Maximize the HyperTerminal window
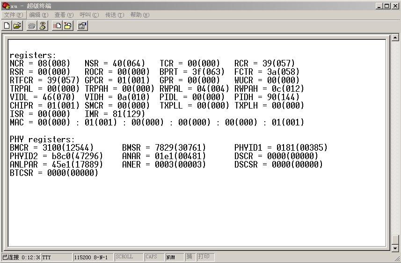Viewport: 401px width, 263px height. click(x=386, y=6)
